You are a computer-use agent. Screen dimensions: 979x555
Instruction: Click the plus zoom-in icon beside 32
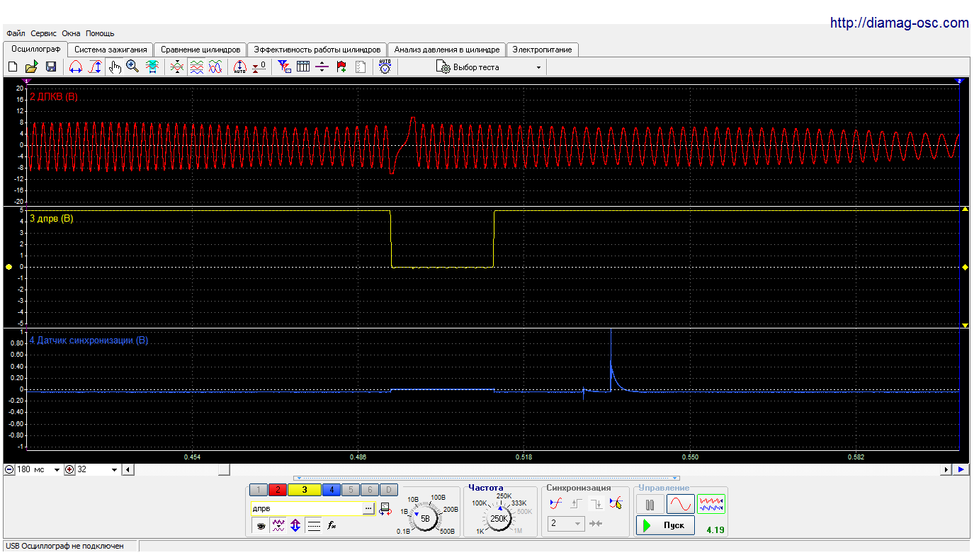point(69,470)
